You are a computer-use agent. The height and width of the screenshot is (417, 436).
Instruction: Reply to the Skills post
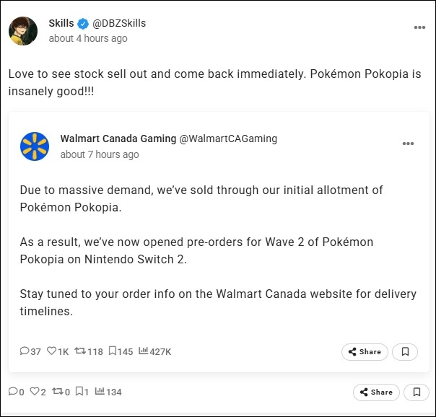click(12, 392)
